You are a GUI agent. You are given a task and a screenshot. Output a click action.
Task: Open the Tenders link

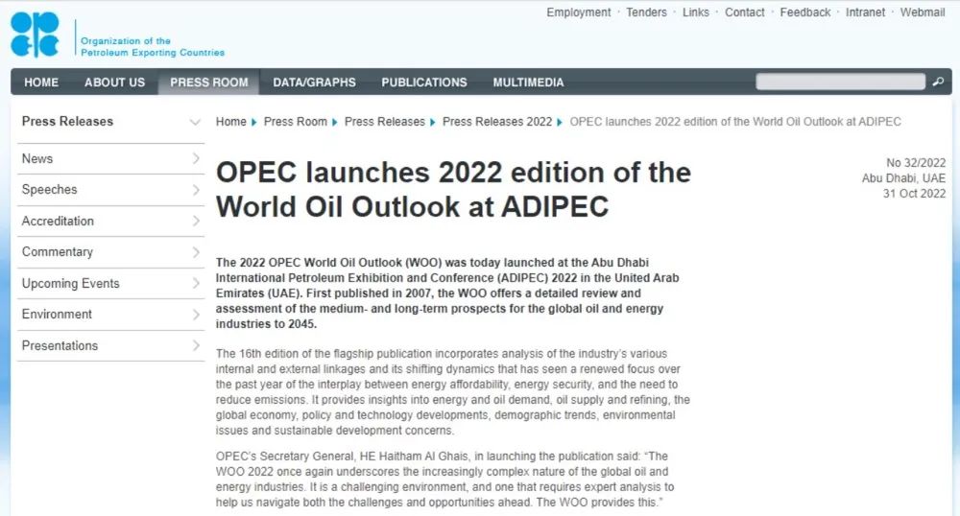click(x=646, y=12)
